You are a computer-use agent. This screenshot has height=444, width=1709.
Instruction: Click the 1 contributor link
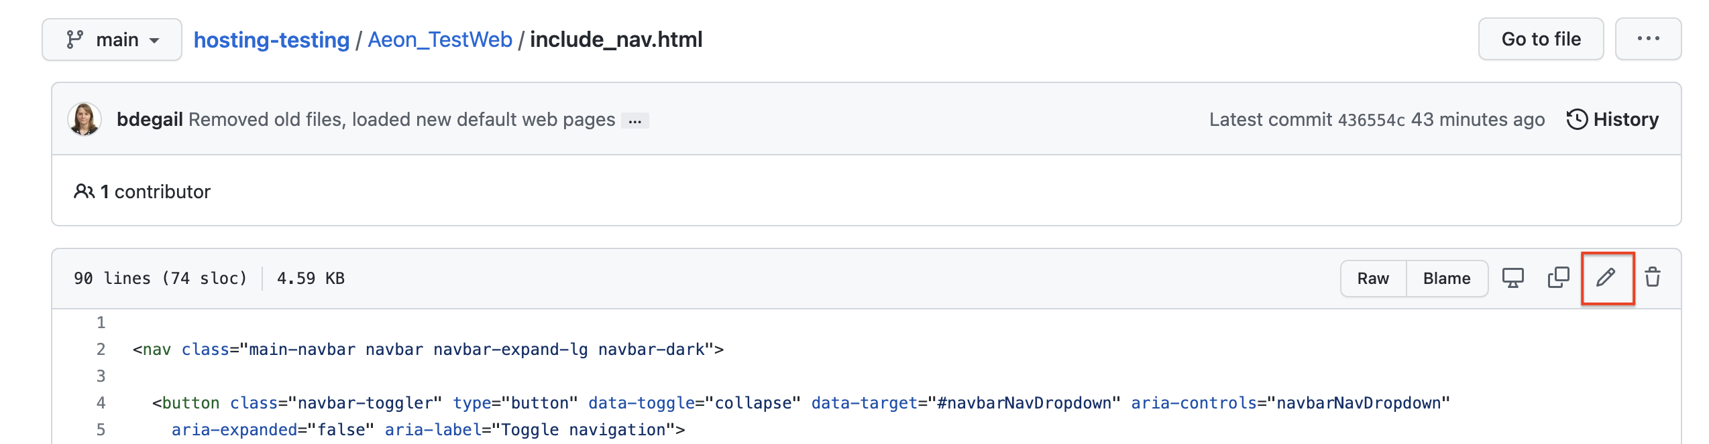[155, 191]
